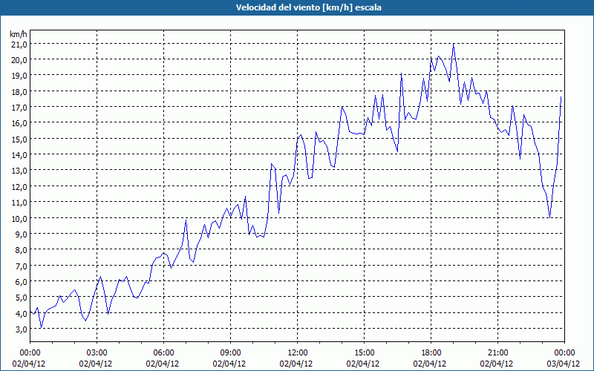Click the "10,0" axis tick label

(19, 219)
